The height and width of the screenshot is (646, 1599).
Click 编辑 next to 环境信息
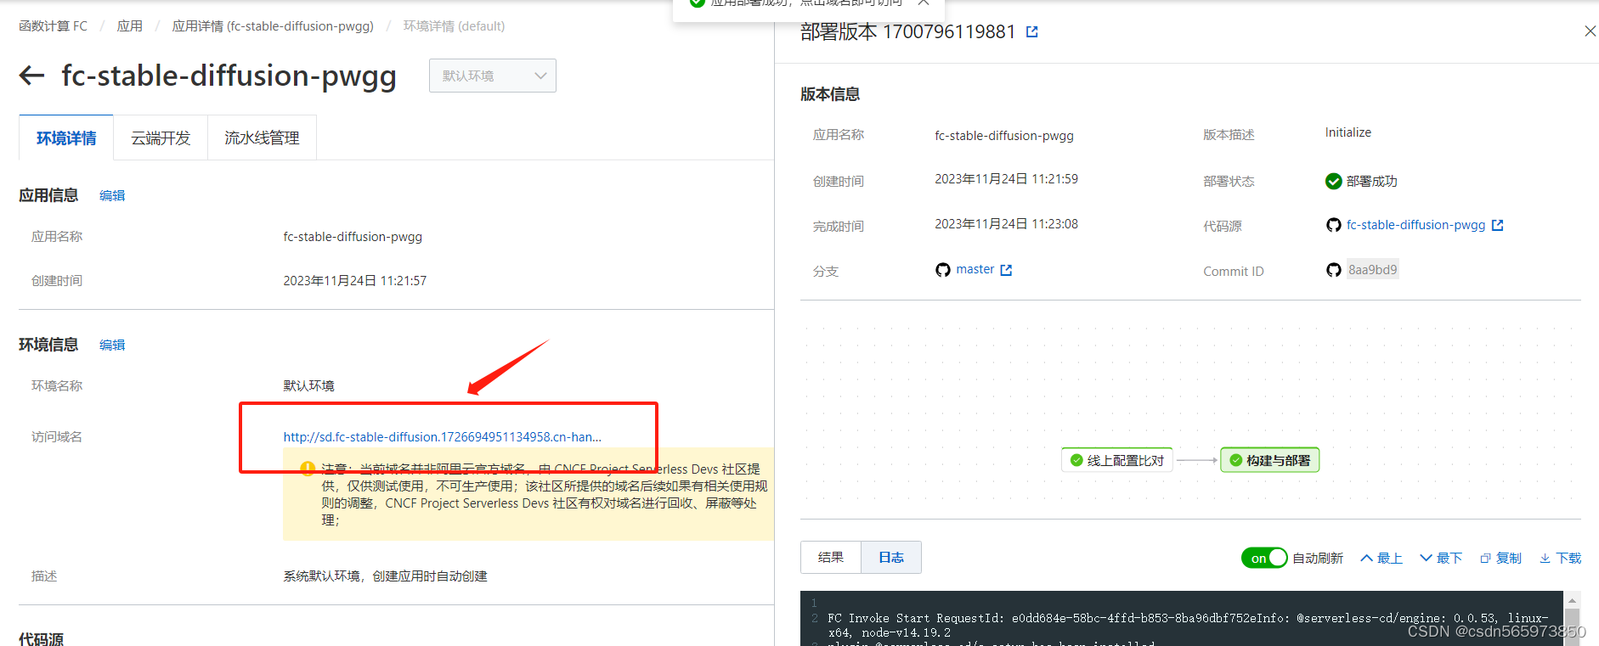tap(112, 345)
